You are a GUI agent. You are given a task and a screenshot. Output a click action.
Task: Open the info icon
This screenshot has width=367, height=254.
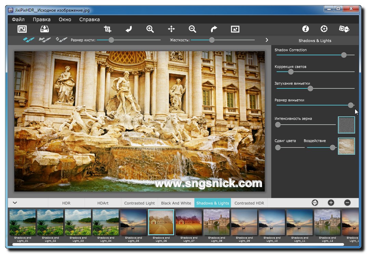(305, 29)
